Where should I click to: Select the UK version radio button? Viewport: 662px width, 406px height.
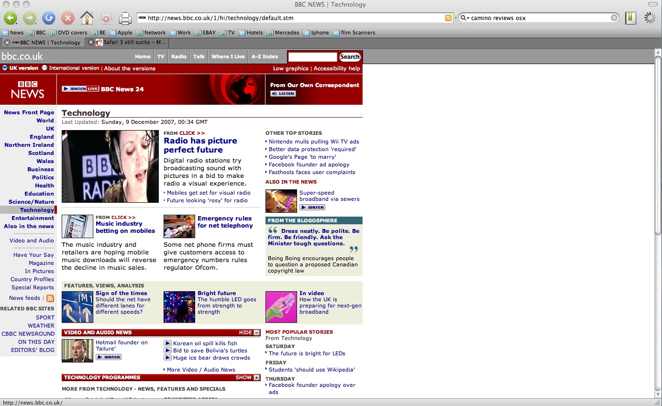pyautogui.click(x=5, y=68)
